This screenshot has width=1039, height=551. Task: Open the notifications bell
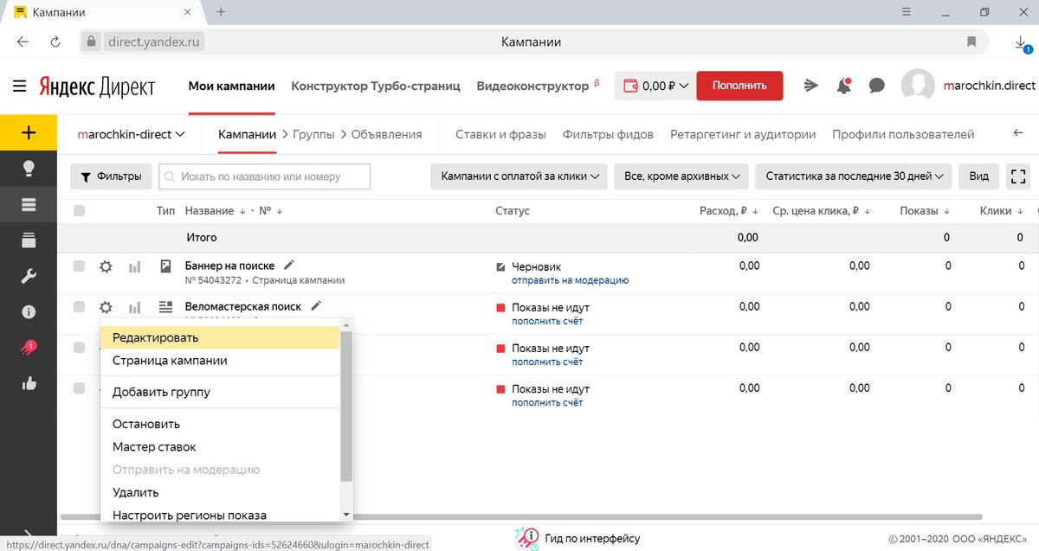843,86
